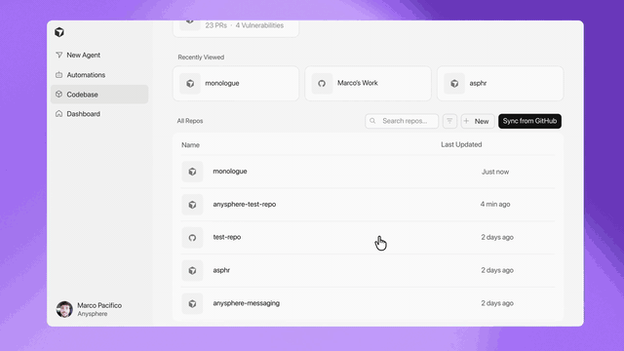Click Marco Pacifico profile avatar
Screen dimensions: 624x351
point(64,309)
